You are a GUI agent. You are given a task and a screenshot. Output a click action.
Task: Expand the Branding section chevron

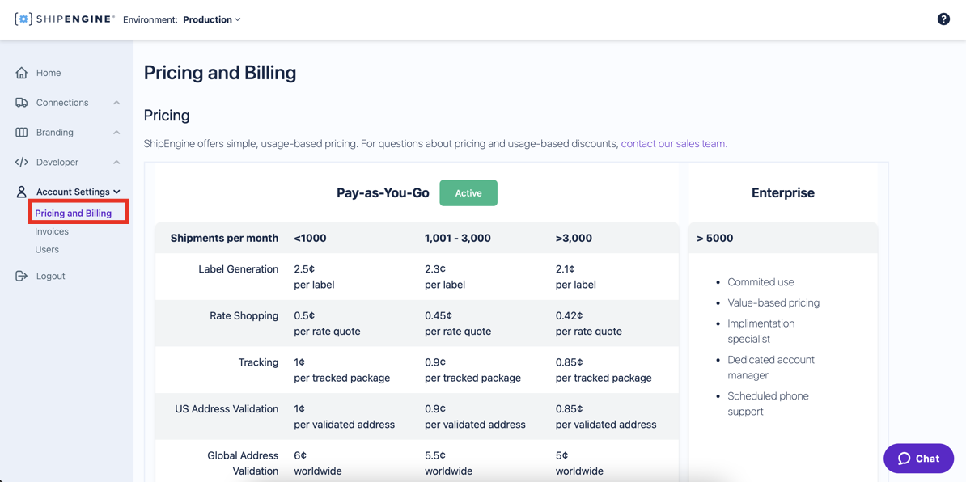pyautogui.click(x=117, y=133)
